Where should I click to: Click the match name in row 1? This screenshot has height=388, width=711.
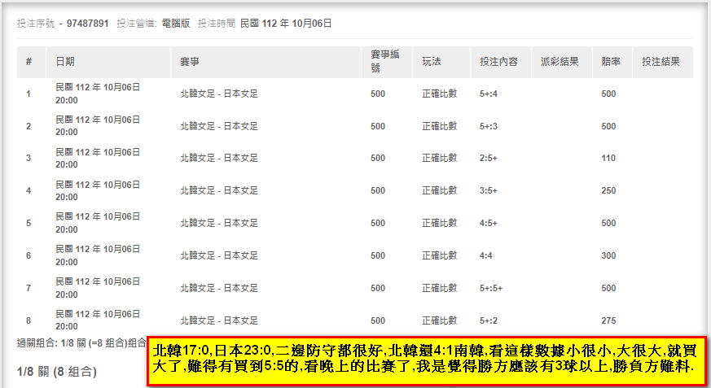pyautogui.click(x=219, y=94)
